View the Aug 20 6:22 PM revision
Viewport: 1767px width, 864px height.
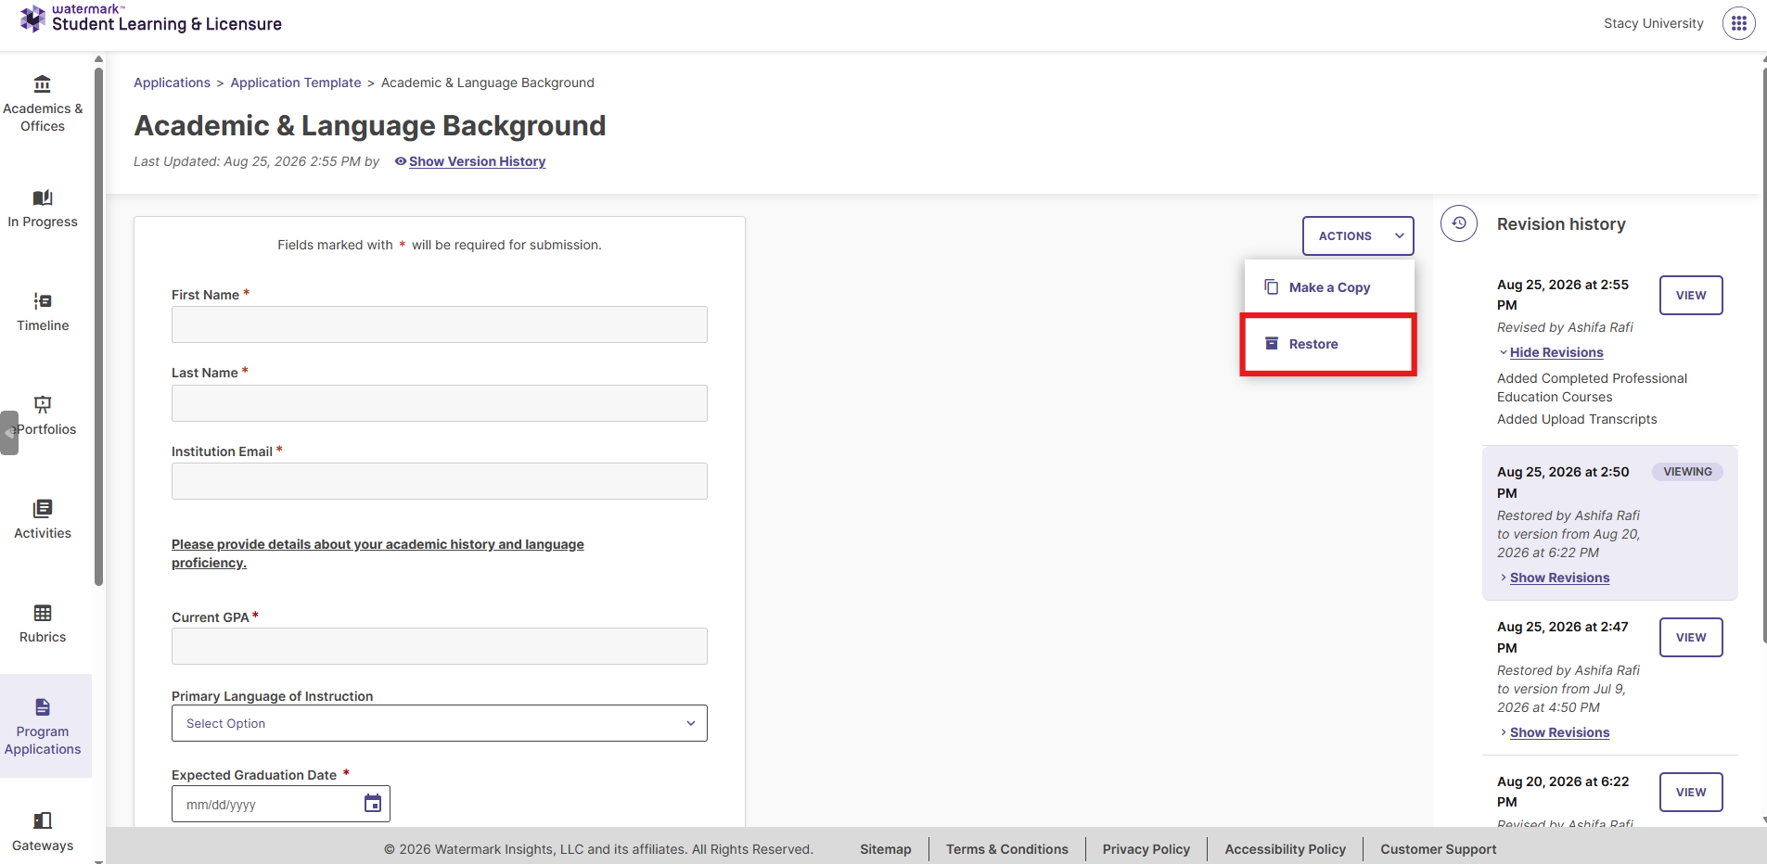coord(1691,793)
